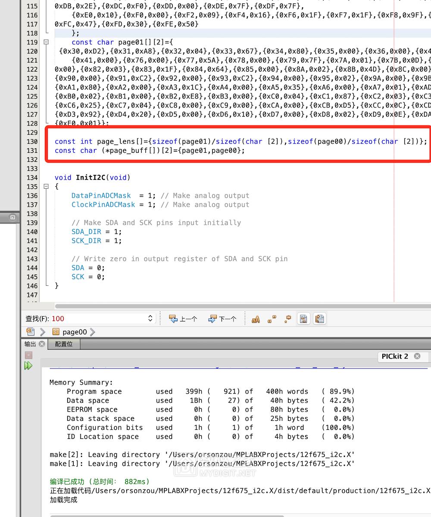Screen dimensions: 431x517
Task: Open the find history dropdown
Action: coord(150,318)
